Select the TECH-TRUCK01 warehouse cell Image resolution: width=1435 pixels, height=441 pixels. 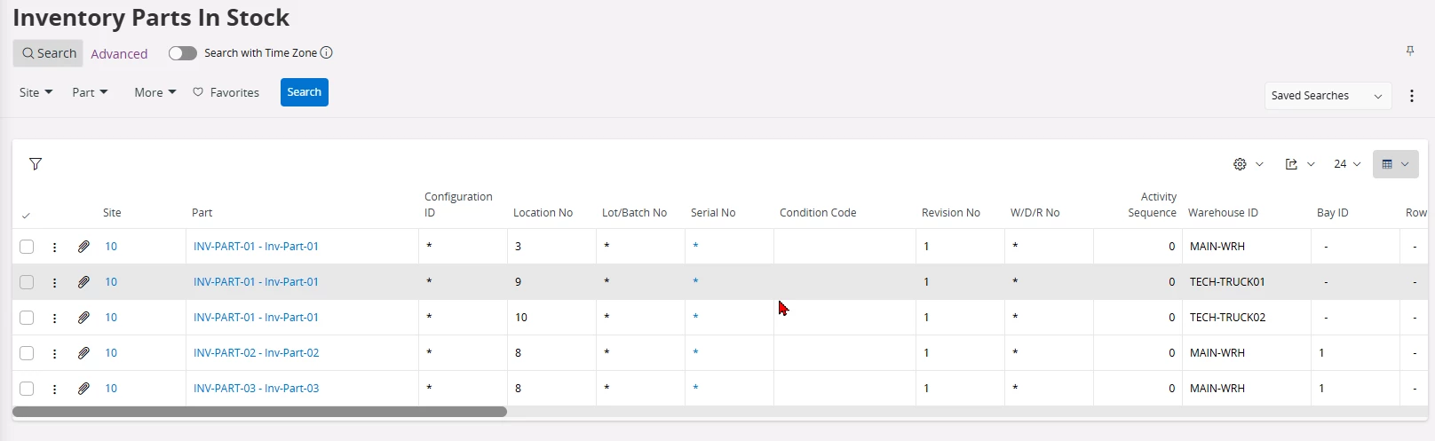[x=1246, y=282]
